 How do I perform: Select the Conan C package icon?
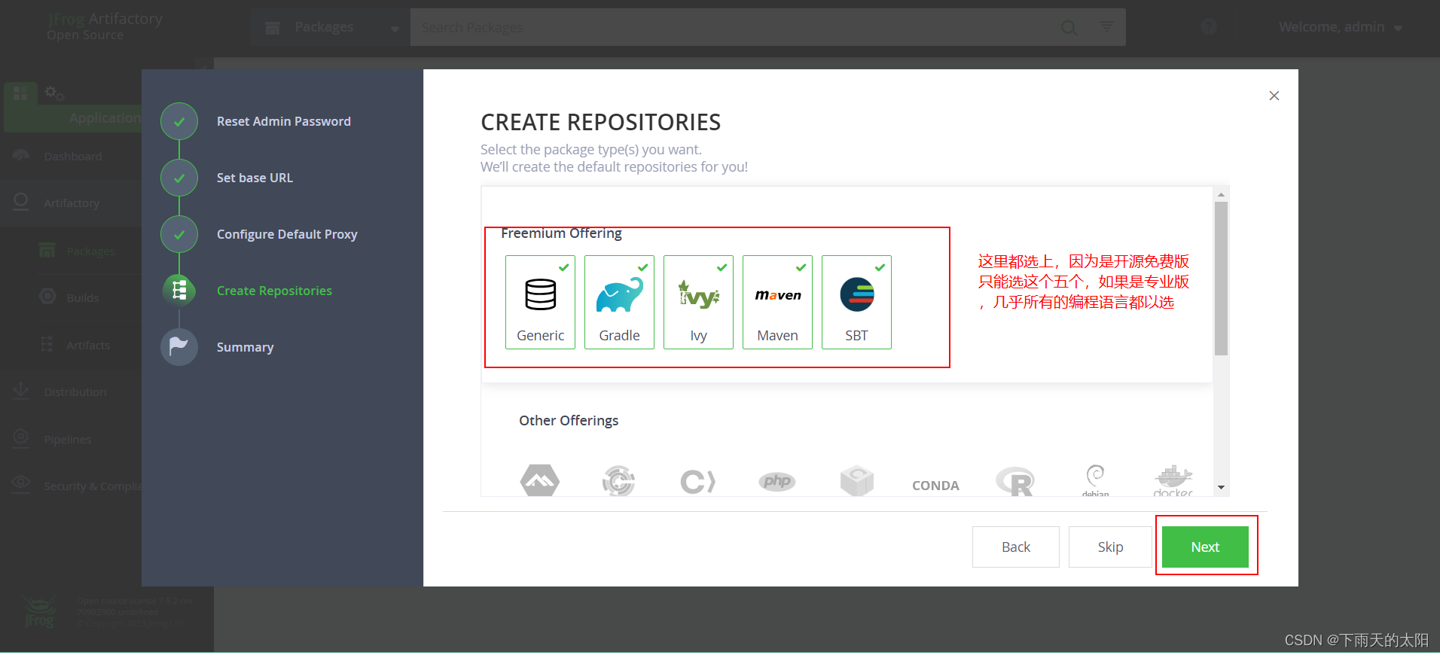pos(697,481)
